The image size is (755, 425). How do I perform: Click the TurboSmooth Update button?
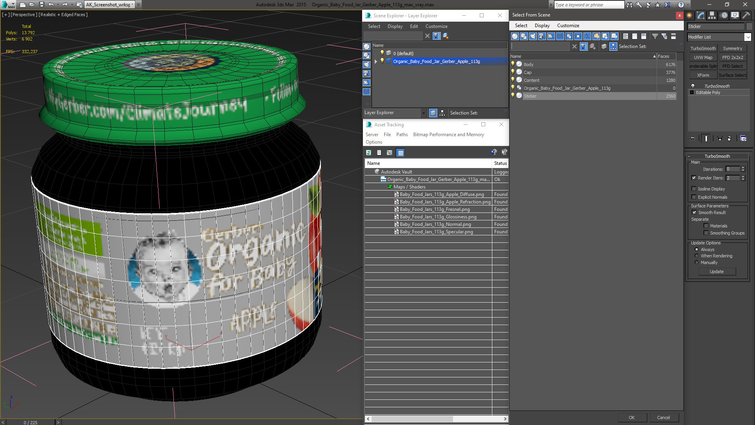tap(716, 272)
